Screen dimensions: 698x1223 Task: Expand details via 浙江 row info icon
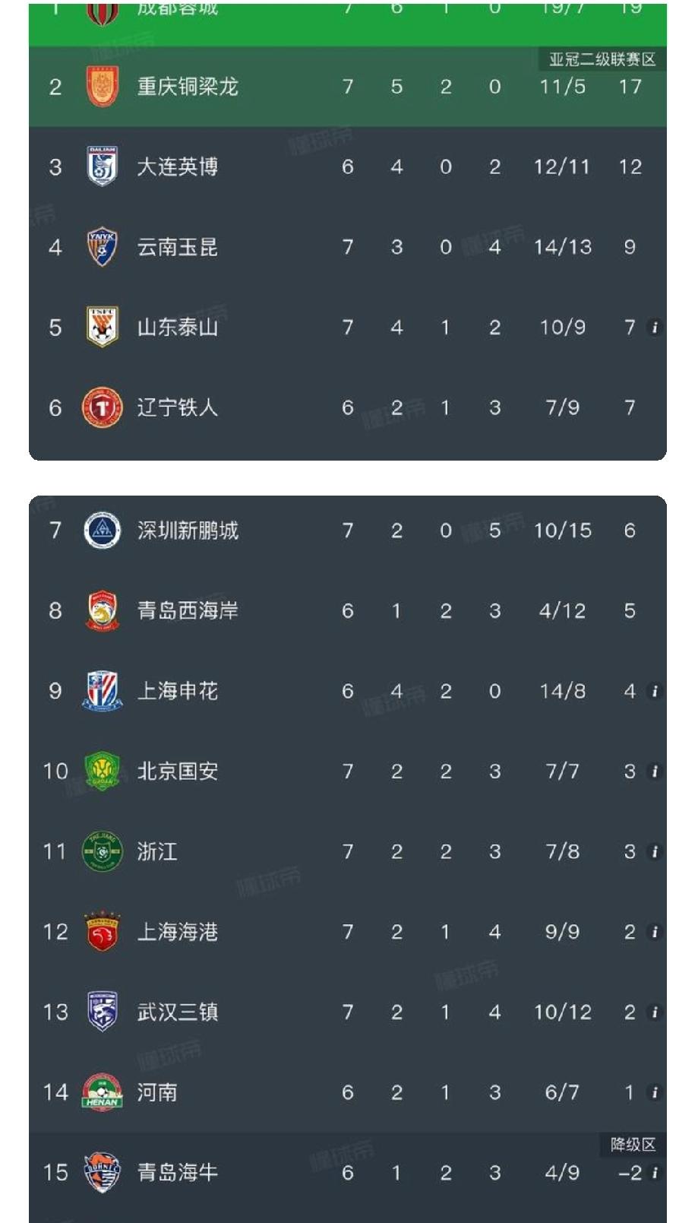[x=654, y=851]
